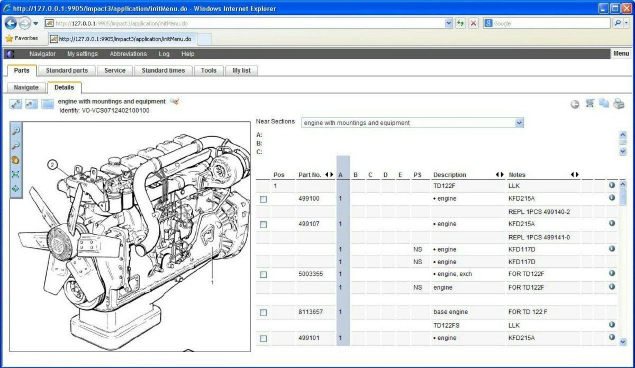Open the Near Sections dropdown

click(519, 123)
